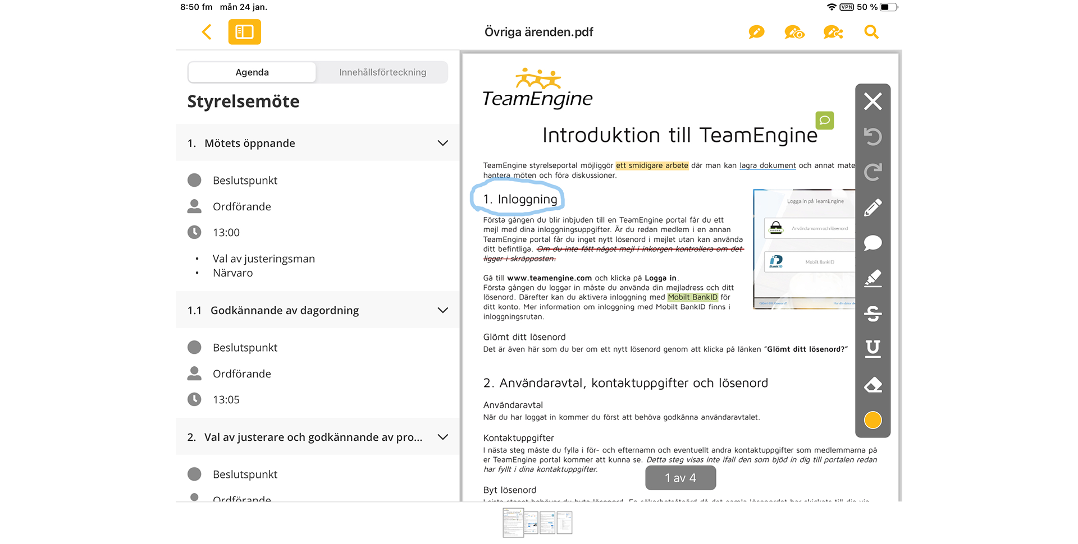Open the orange annotation color picker
The width and height of the screenshot is (1078, 544).
pos(873,420)
